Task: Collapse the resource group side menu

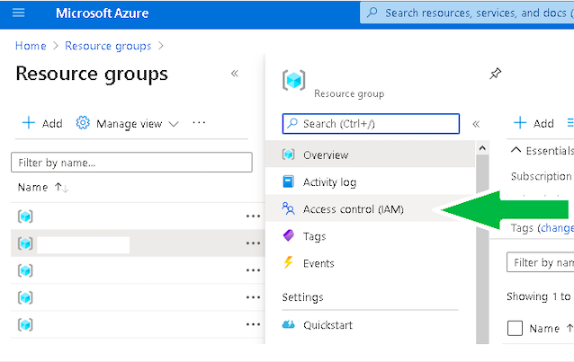Action: (x=476, y=124)
